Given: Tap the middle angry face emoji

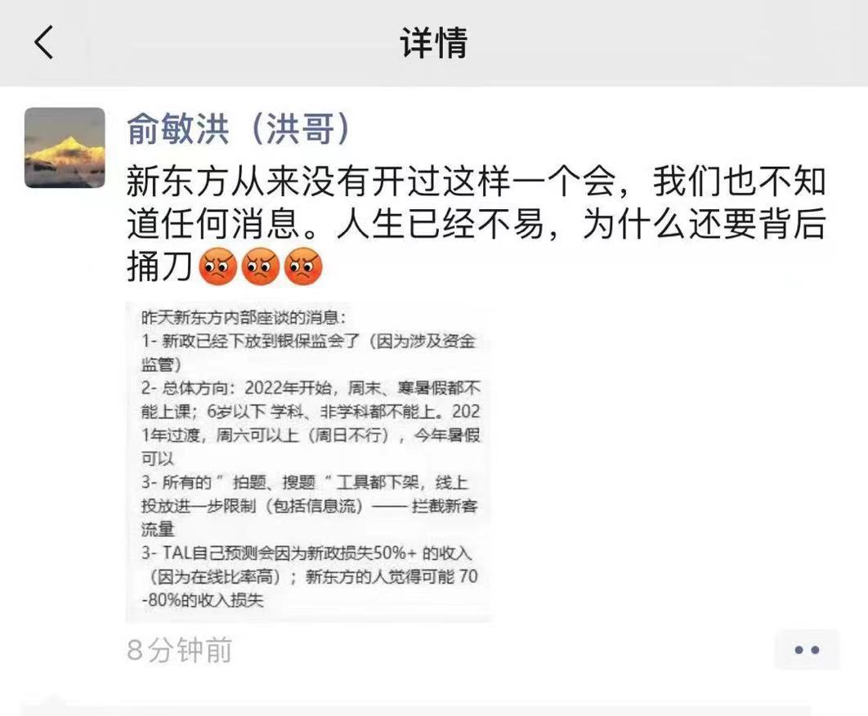Looking at the screenshot, I should [261, 267].
